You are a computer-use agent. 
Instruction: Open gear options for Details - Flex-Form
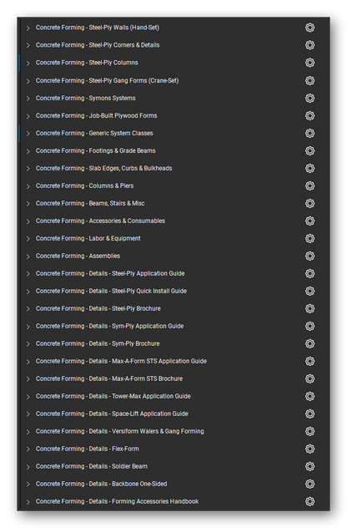[309, 449]
